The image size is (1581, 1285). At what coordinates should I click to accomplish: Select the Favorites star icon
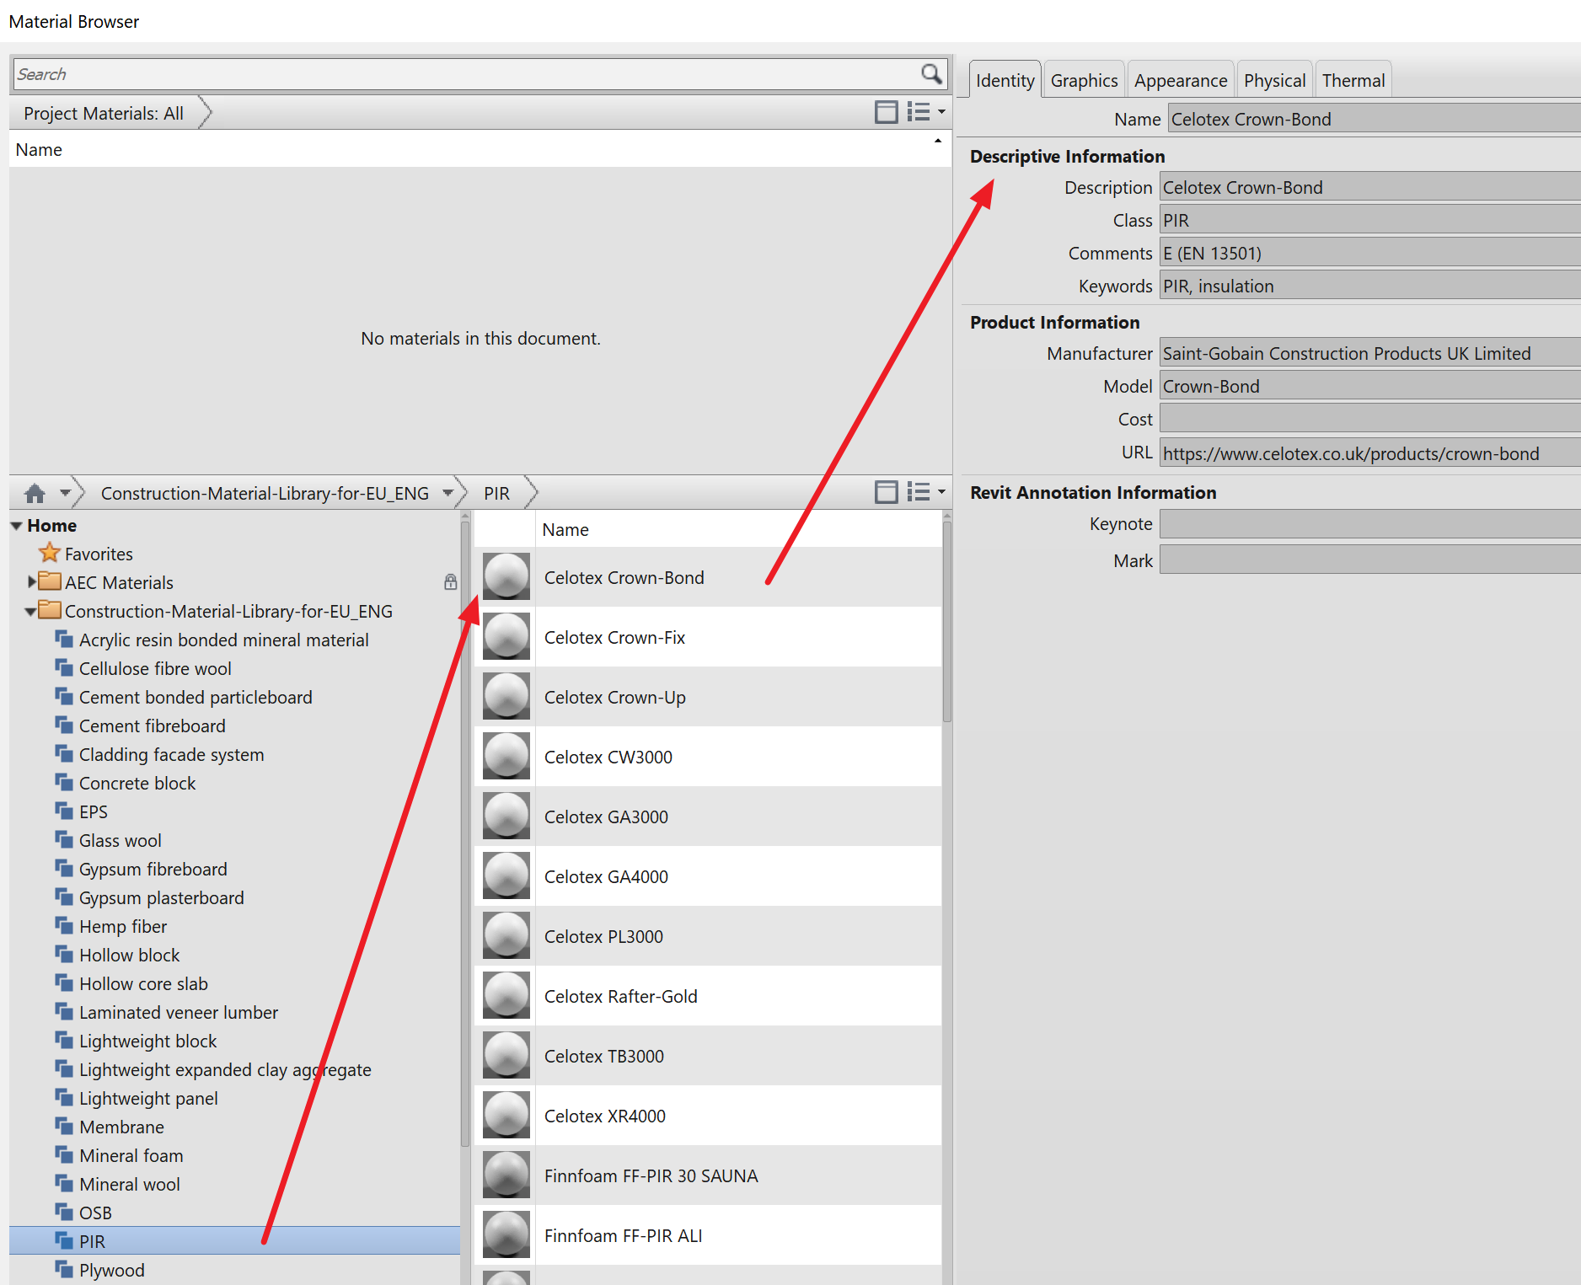(x=50, y=554)
